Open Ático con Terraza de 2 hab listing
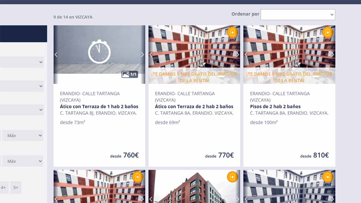Image resolution: width=361 pixels, height=203 pixels. point(194,106)
